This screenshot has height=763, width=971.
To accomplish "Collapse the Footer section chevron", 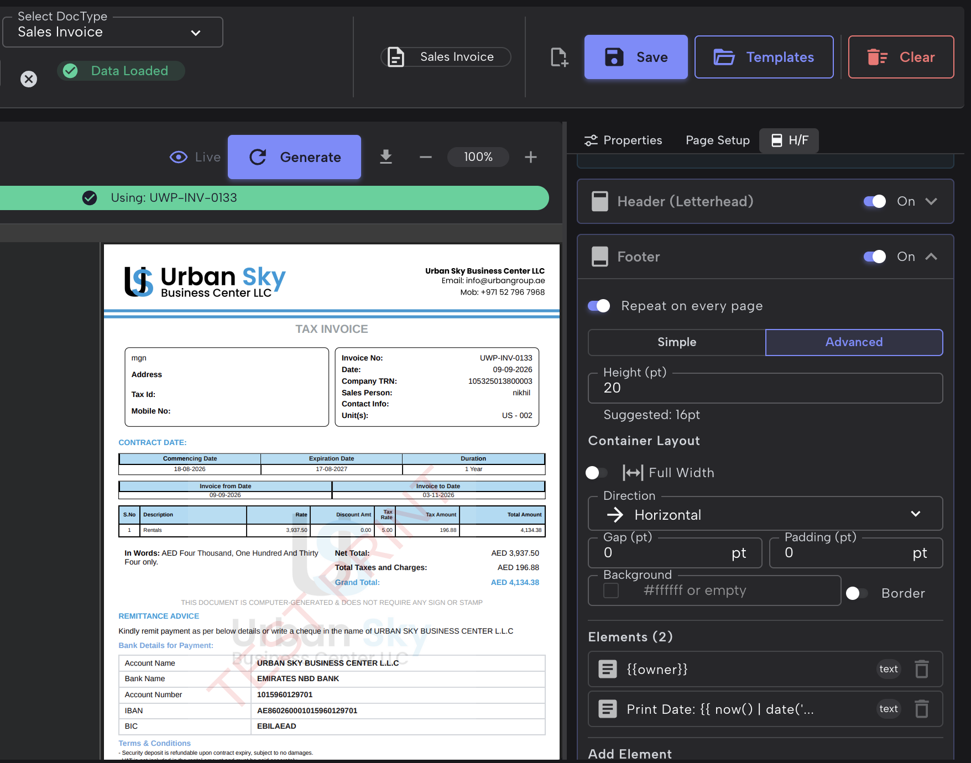I will click(931, 257).
